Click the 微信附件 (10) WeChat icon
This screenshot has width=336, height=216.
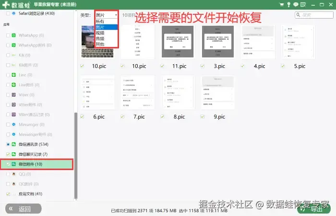(14, 164)
